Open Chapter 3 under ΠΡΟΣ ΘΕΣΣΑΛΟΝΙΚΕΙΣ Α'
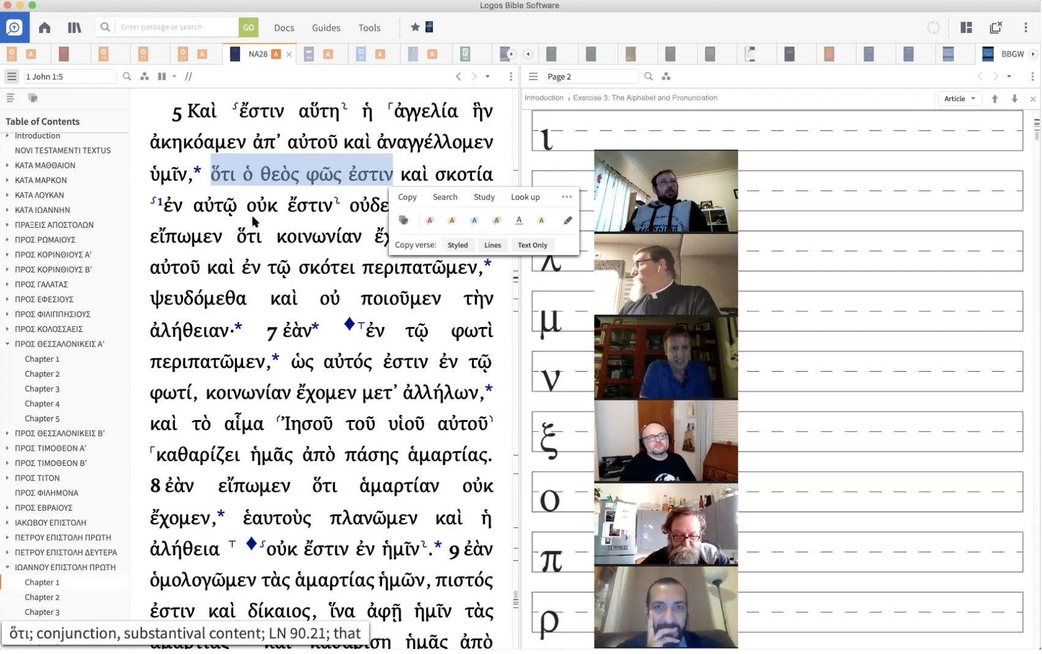The height and width of the screenshot is (654, 1042). (x=42, y=389)
